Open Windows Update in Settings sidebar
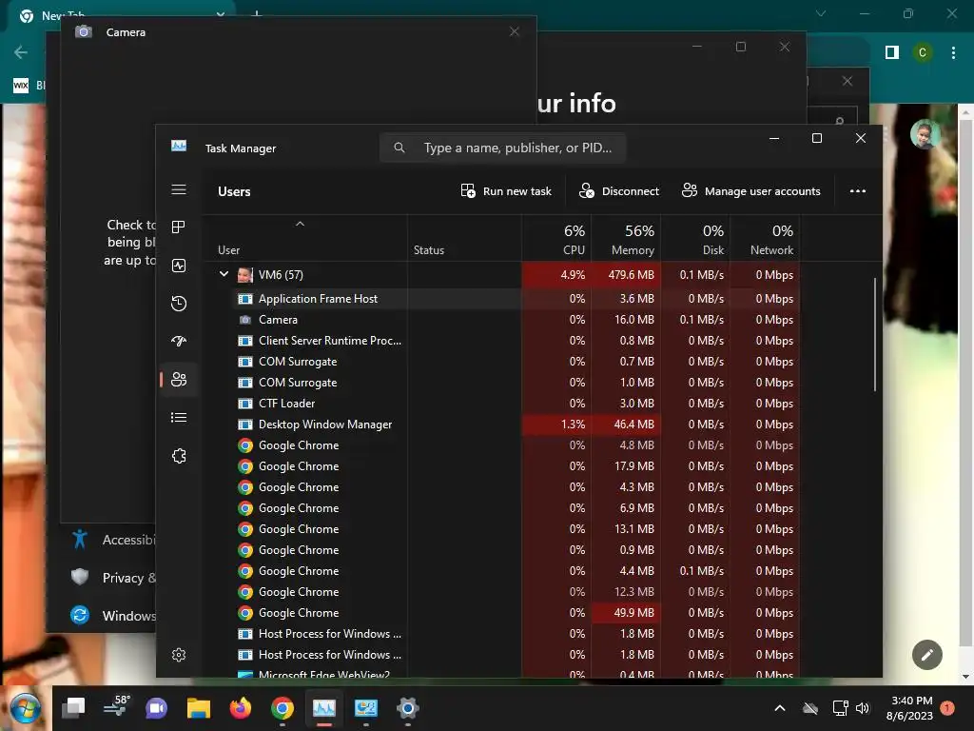The image size is (974, 731). coord(112,616)
